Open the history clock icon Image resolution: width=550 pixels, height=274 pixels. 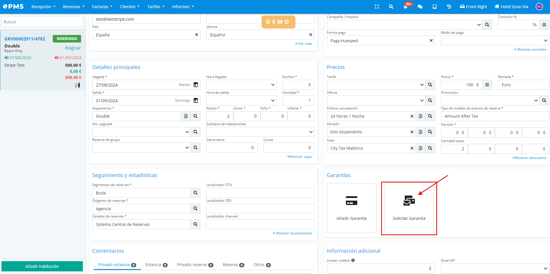click(449, 7)
